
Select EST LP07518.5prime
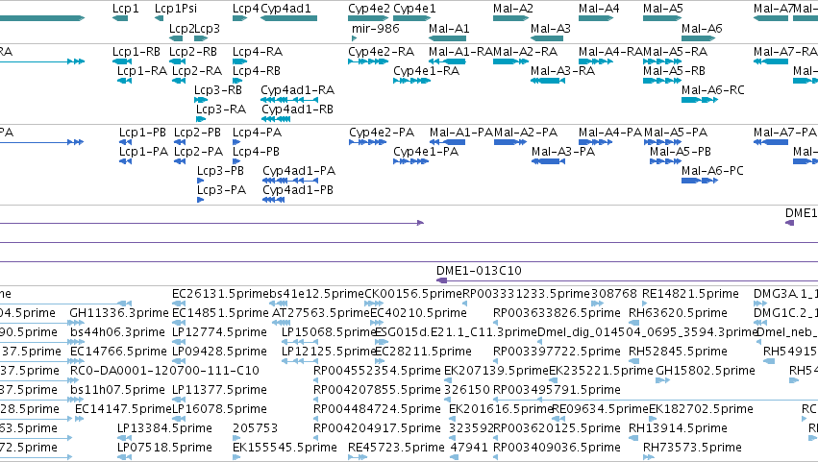(124, 457)
